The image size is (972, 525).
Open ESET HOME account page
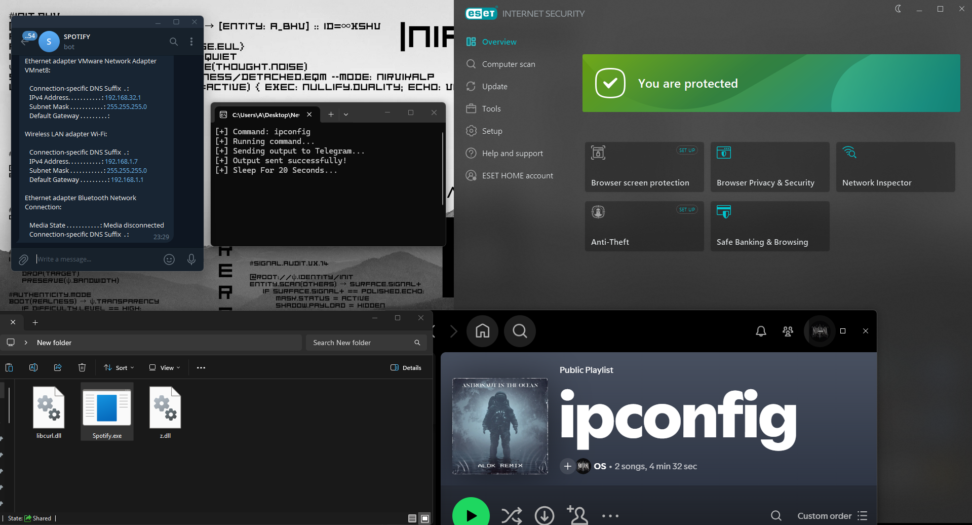coord(509,175)
